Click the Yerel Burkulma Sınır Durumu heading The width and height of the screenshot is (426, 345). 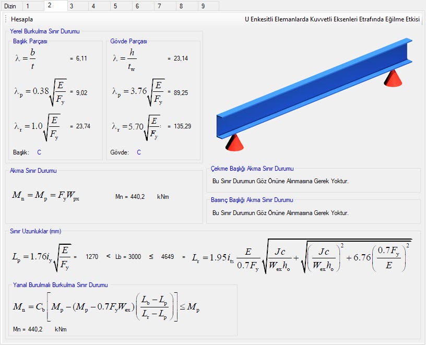(x=45, y=31)
